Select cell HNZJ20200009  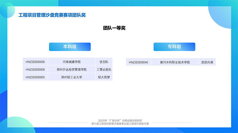[x=35, y=69]
